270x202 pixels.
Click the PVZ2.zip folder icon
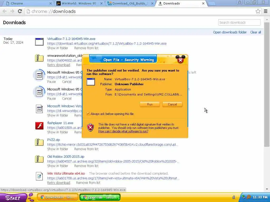pyautogui.click(x=39, y=142)
